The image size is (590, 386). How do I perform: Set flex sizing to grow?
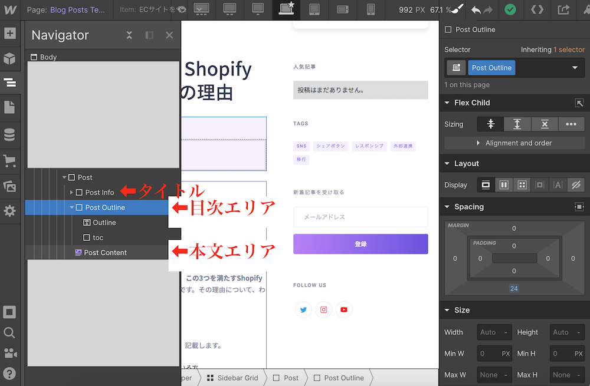517,124
